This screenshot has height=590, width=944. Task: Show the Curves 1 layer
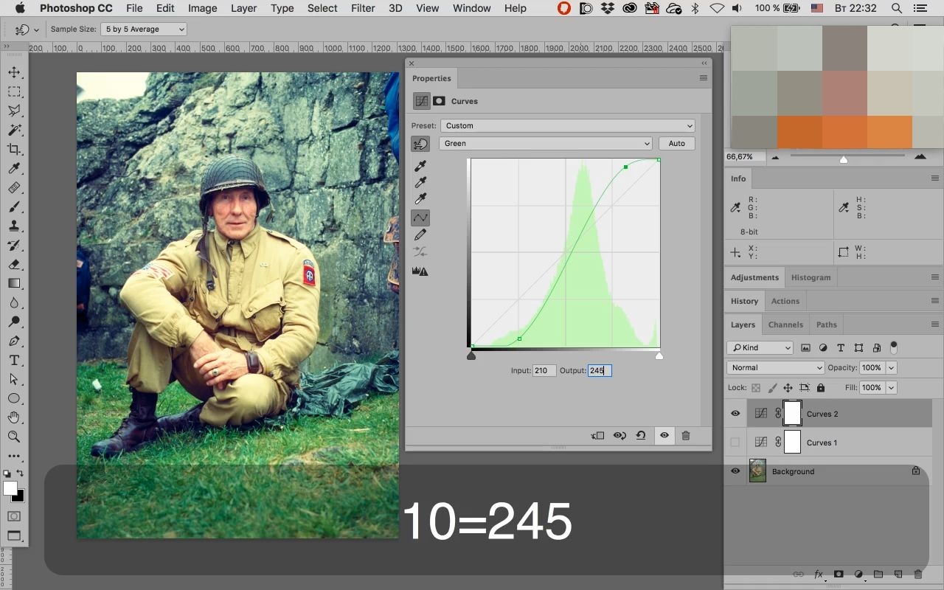coord(735,442)
